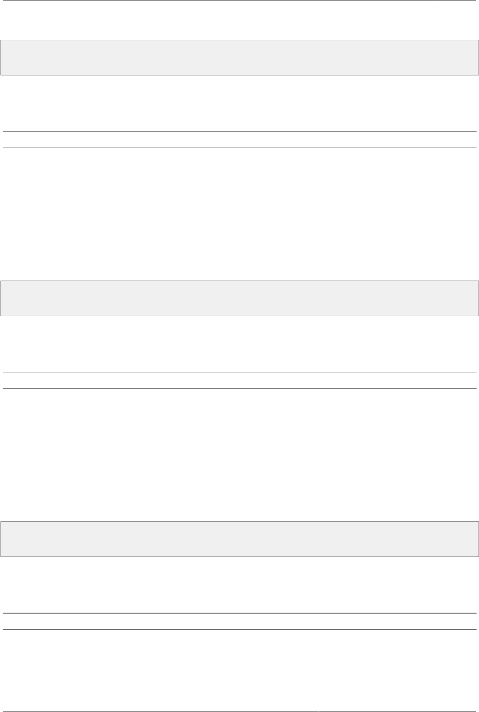Viewport: 479px width, 712px height.
Task: Click the white gap between first gray block and its table
Action: coord(239,103)
